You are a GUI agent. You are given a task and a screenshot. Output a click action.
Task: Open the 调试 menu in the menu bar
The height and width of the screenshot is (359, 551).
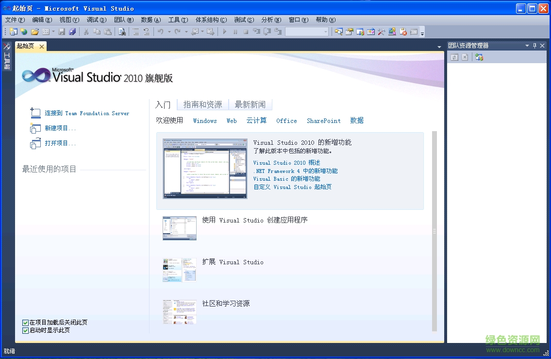click(97, 20)
